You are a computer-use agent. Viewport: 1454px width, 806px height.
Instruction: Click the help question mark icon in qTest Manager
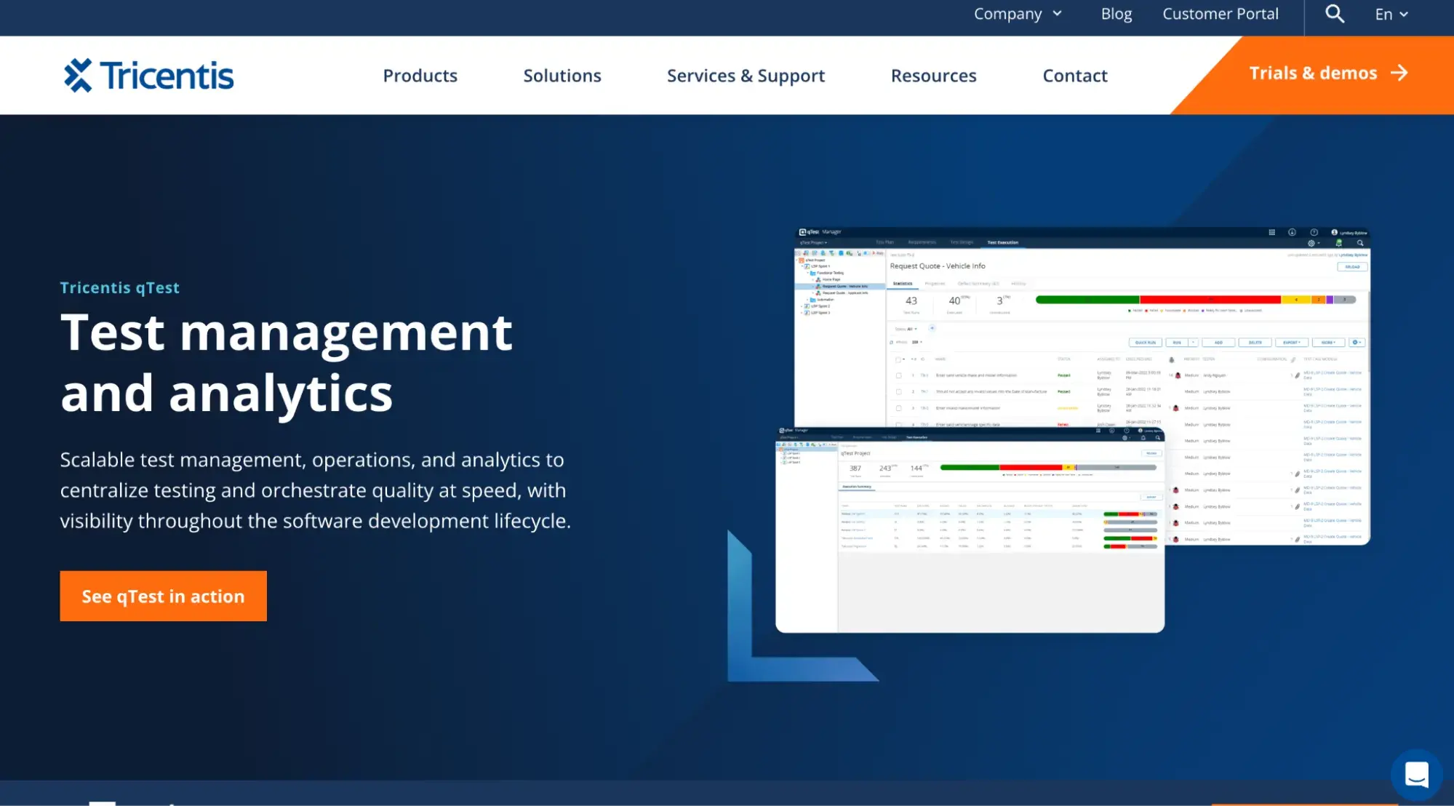(1314, 232)
